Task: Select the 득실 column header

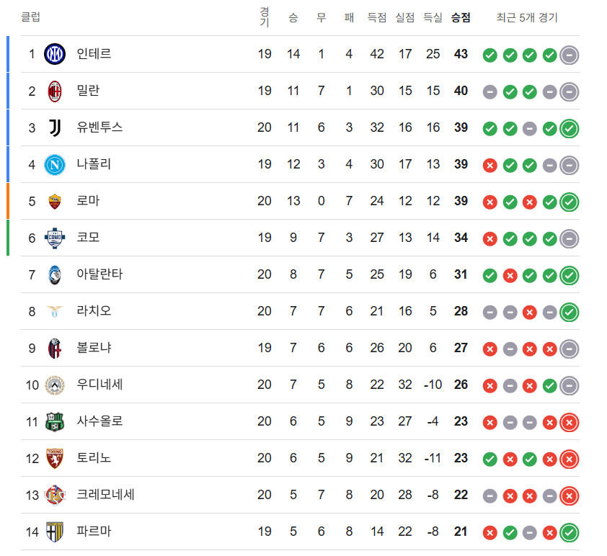Action: click(433, 17)
